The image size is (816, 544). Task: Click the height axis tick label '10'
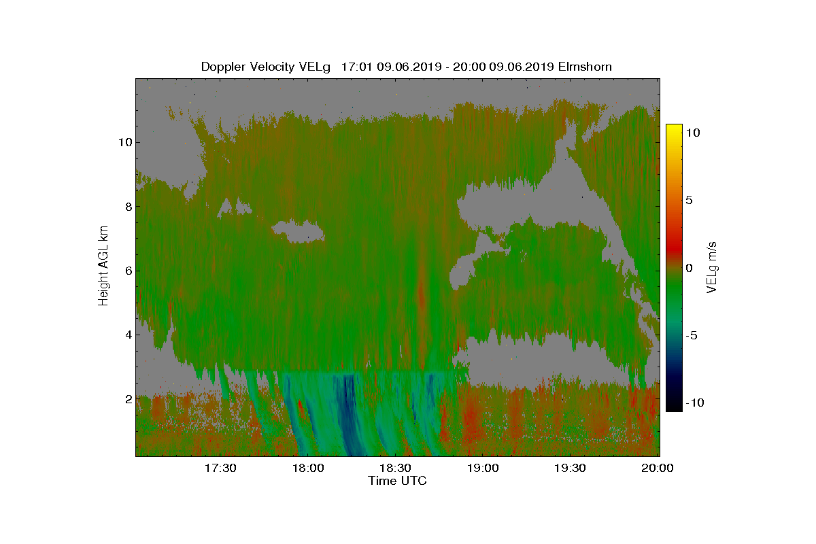pos(125,142)
